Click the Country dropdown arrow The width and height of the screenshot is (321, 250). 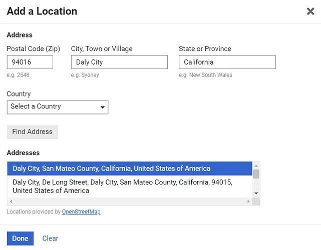[103, 107]
